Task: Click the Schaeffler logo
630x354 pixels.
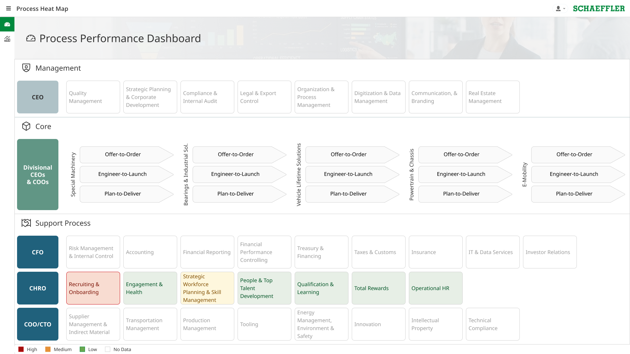Action: click(x=599, y=9)
